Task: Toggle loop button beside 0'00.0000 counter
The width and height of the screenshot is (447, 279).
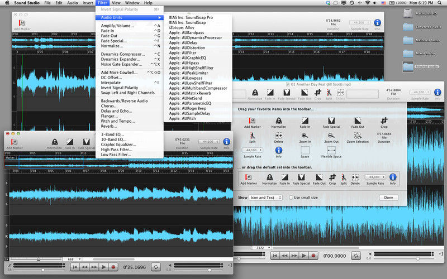Action: click(356, 256)
